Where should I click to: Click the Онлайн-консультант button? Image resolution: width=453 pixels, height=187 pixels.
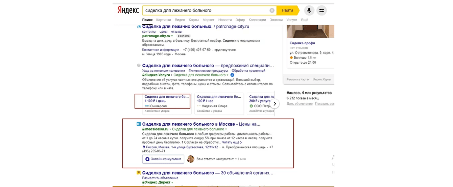[163, 159]
